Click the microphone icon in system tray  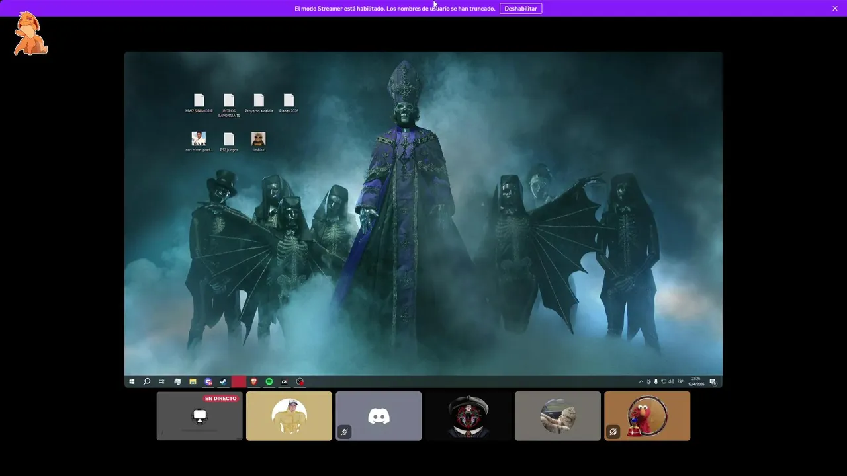[656, 381]
